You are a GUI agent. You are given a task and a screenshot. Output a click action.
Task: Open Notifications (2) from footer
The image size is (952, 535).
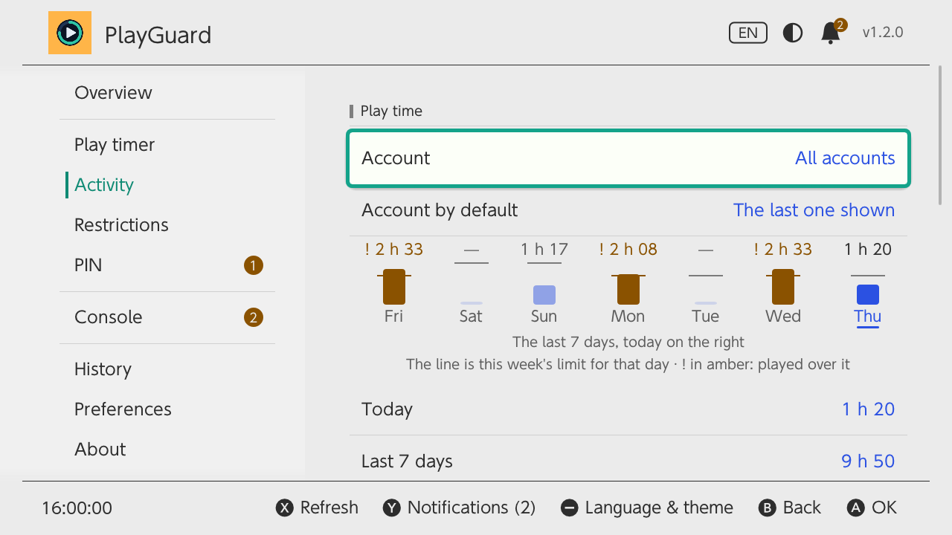pyautogui.click(x=459, y=508)
